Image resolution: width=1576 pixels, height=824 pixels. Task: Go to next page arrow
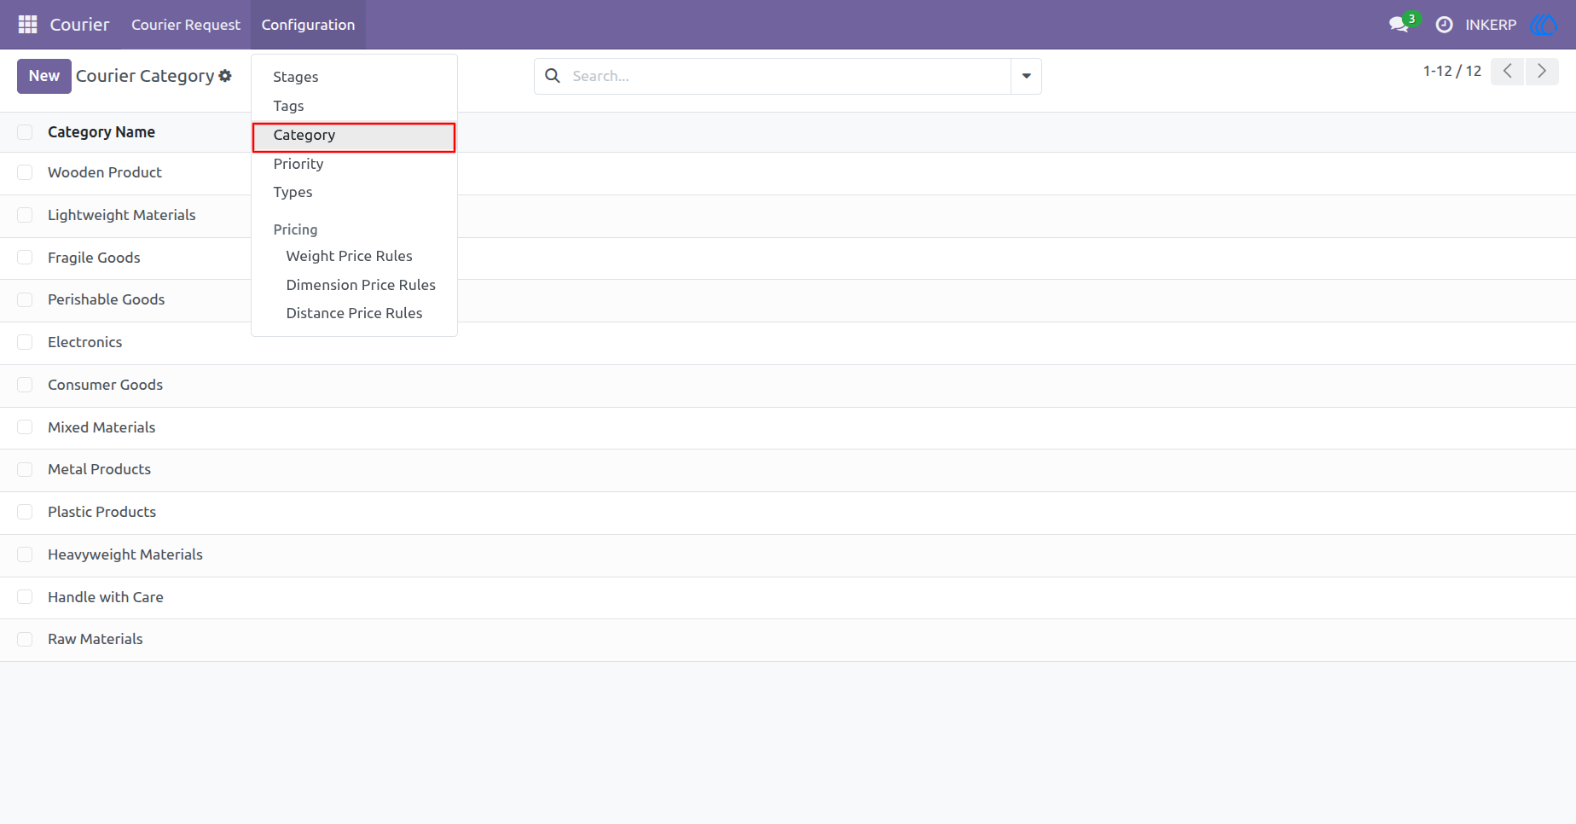point(1542,71)
